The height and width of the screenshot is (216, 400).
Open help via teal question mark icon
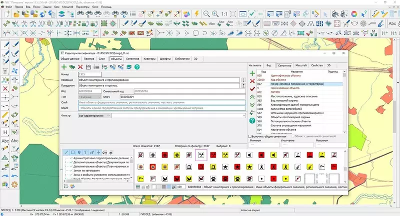pyautogui.click(x=136, y=67)
